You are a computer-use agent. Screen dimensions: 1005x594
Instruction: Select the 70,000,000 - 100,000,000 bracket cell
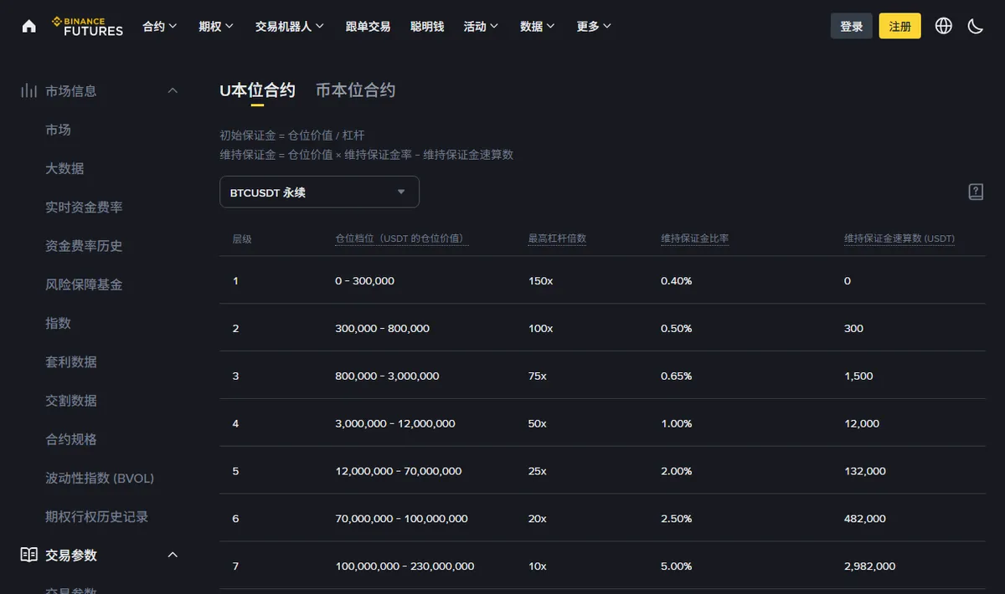401,519
